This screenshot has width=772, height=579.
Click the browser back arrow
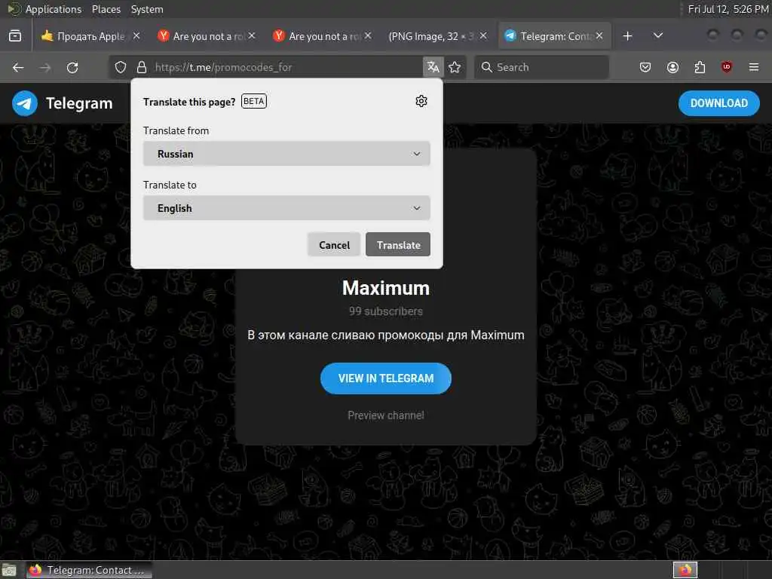click(18, 67)
